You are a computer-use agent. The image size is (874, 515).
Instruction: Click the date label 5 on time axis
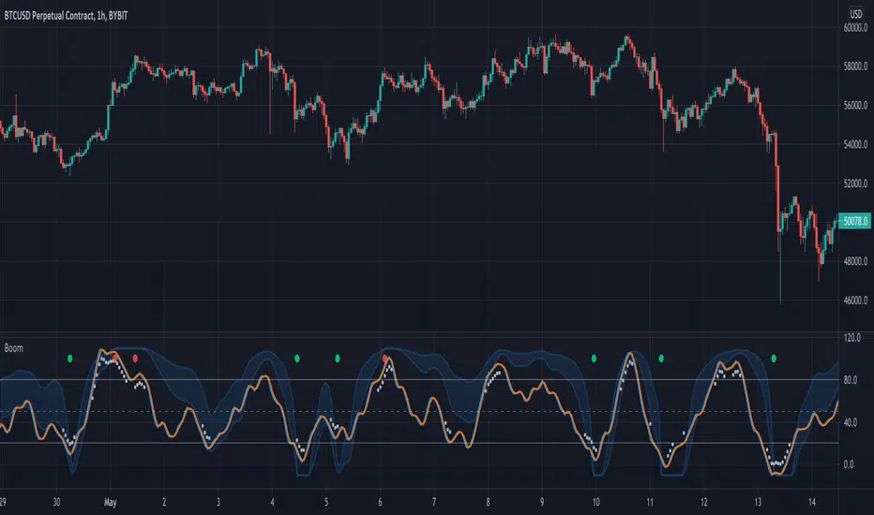326,502
